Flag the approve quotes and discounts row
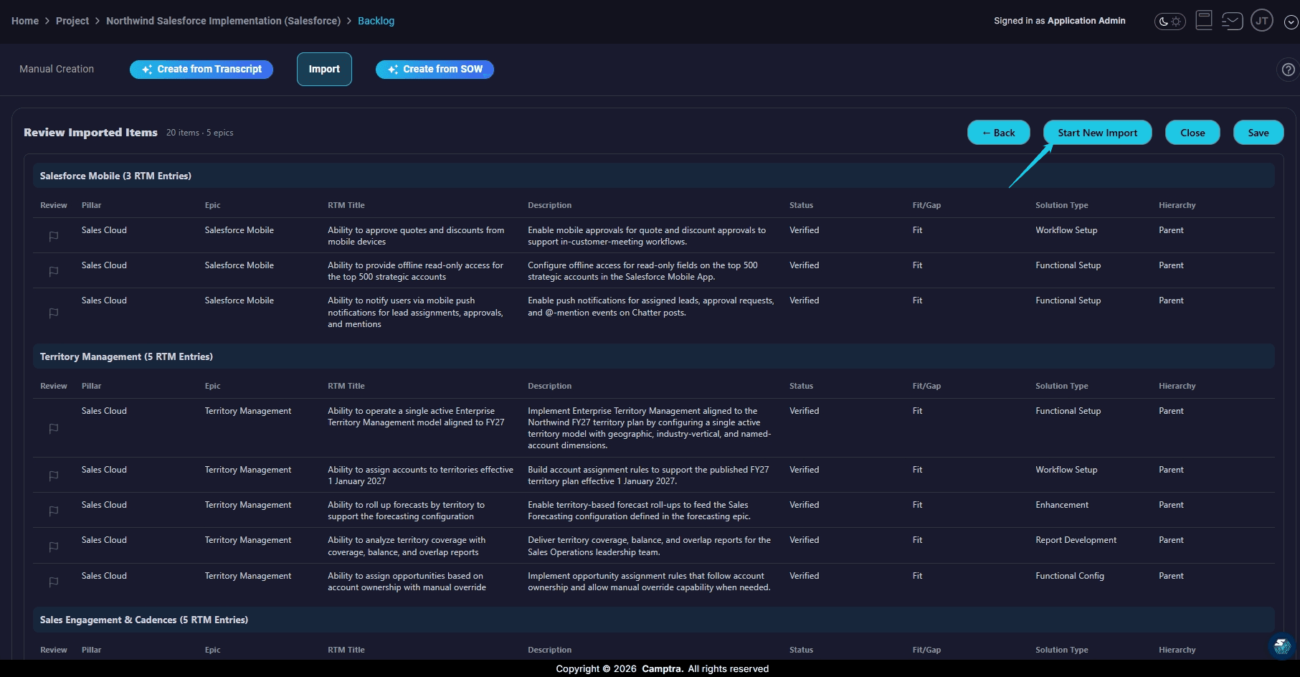Viewport: 1300px width, 677px height. click(x=54, y=236)
